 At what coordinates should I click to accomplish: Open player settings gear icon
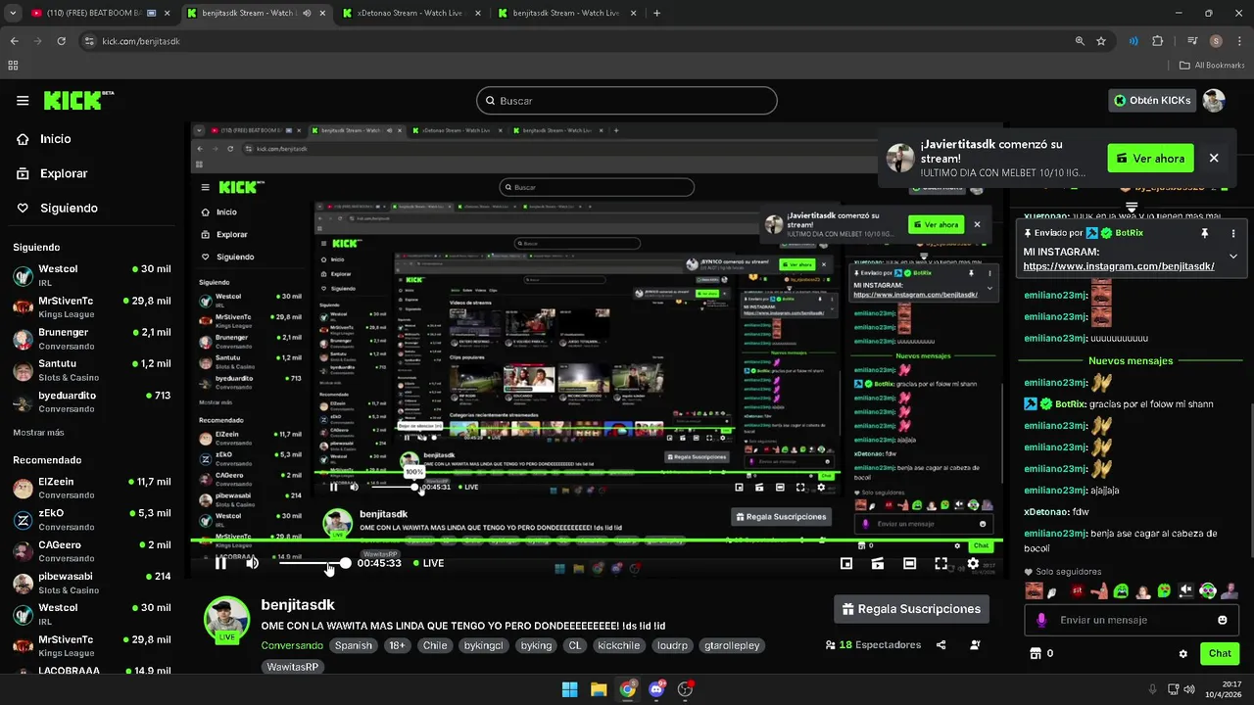click(x=973, y=563)
